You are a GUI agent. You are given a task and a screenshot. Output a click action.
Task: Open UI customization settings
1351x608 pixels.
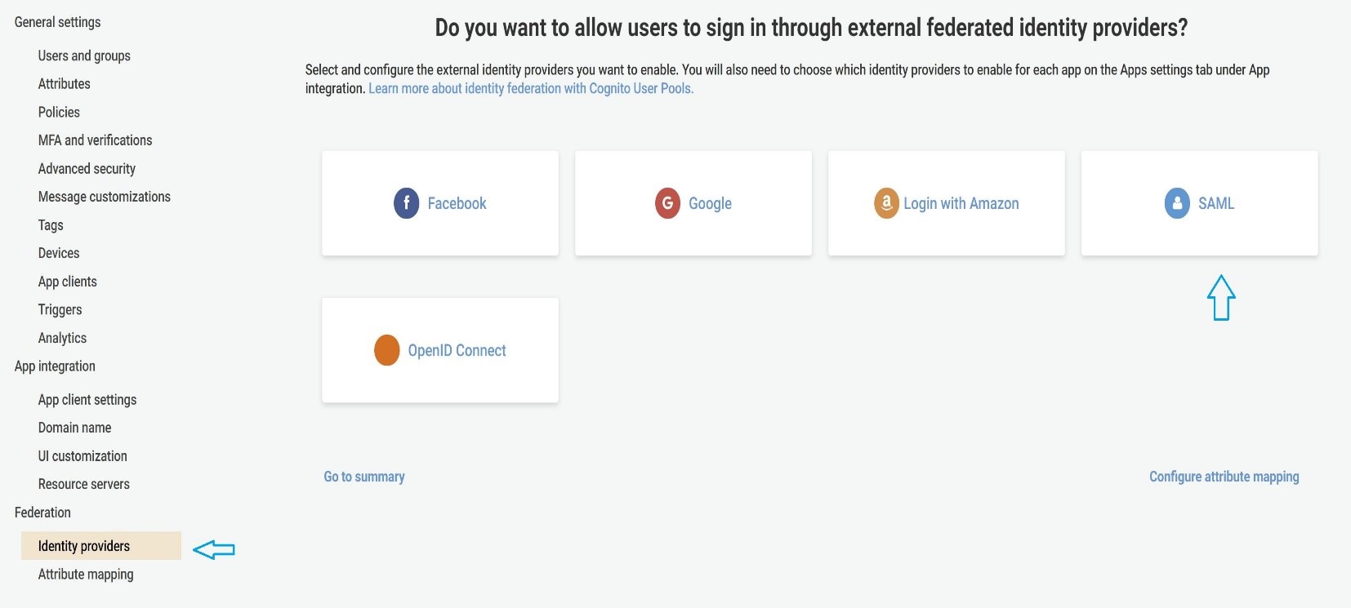coord(82,456)
